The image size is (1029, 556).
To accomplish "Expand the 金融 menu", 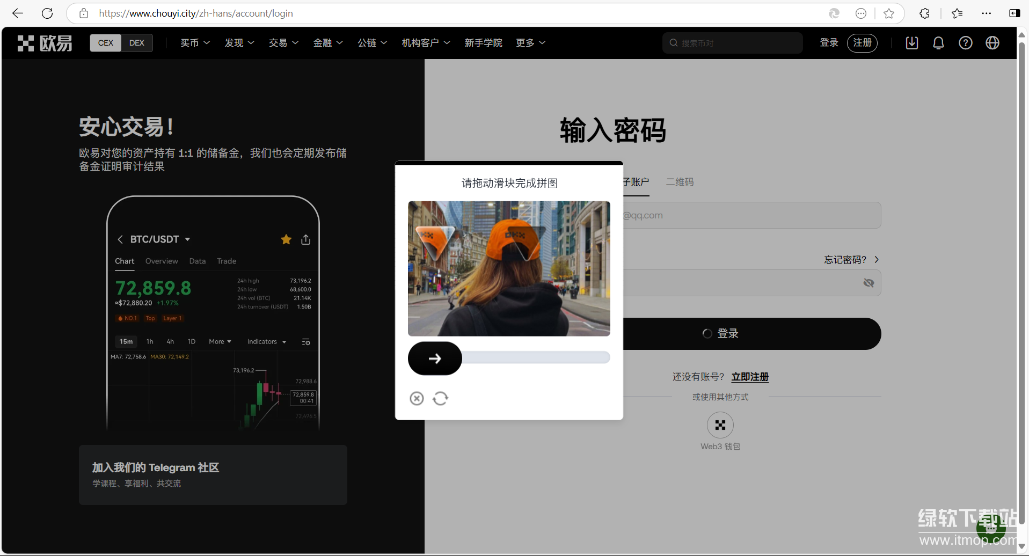I will (x=328, y=43).
